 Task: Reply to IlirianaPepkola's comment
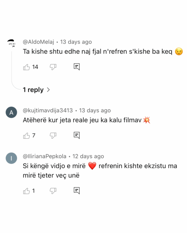pos(77,191)
